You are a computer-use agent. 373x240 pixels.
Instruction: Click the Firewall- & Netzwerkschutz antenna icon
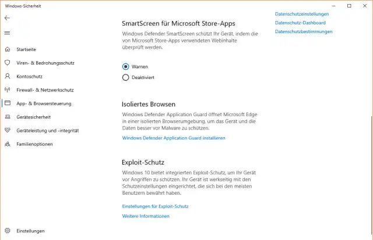[x=7, y=90]
